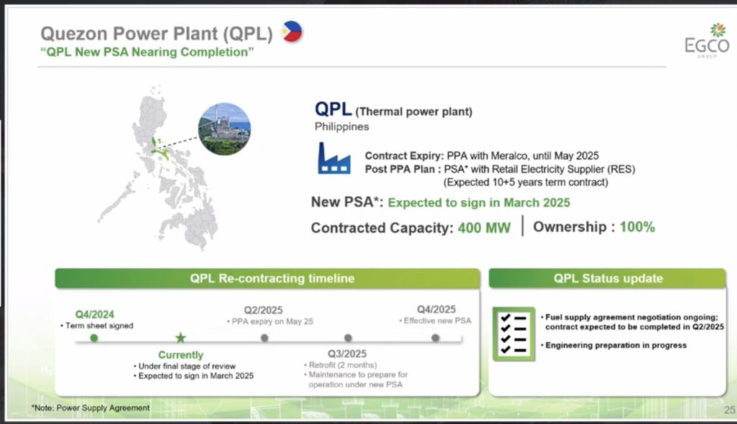Click the circular power plant photo
Screen dimensions: 737x424
click(x=225, y=129)
